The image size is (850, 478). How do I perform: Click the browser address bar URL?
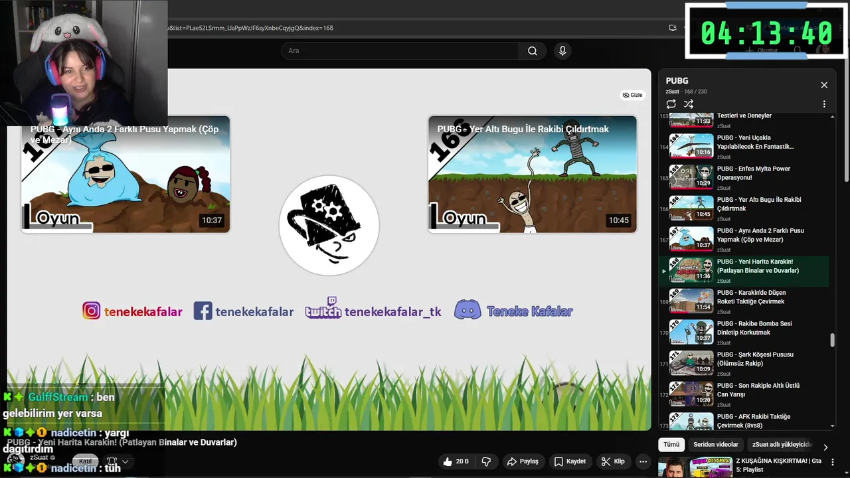click(x=251, y=28)
